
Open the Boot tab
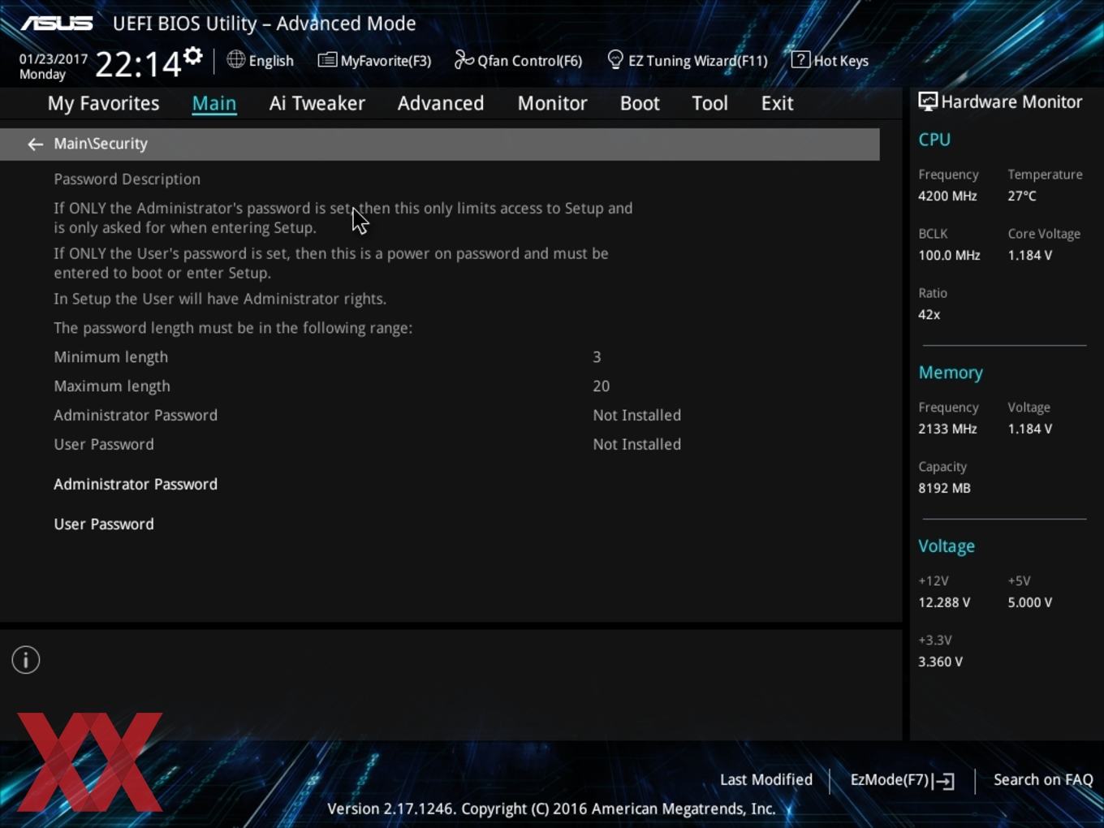point(640,103)
